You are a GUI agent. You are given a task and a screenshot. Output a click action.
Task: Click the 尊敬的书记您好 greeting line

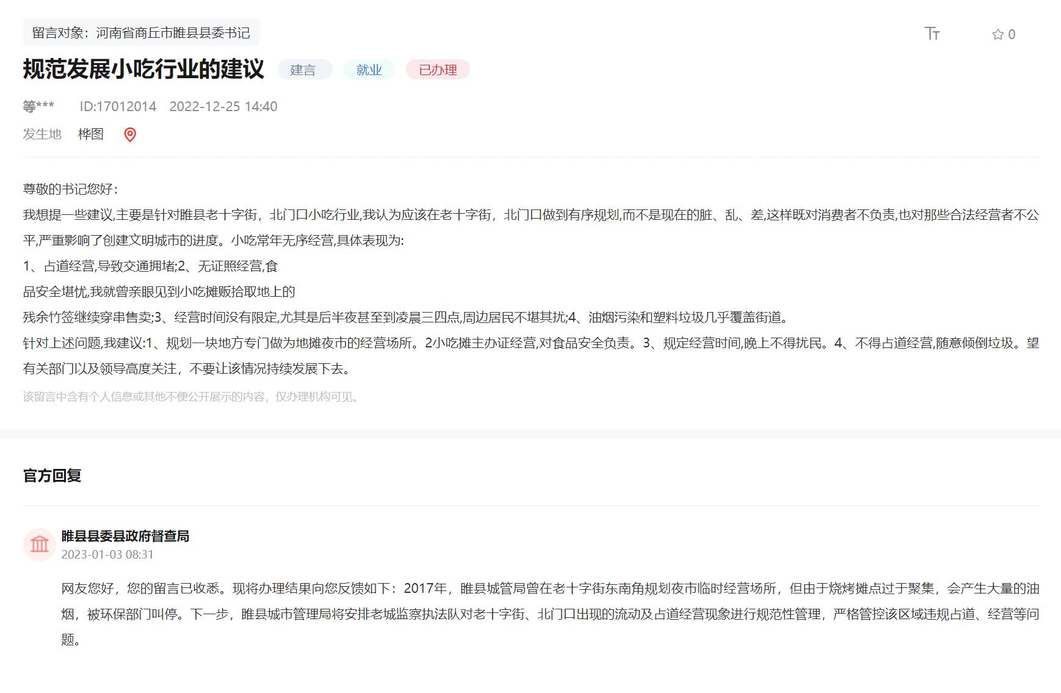click(71, 189)
